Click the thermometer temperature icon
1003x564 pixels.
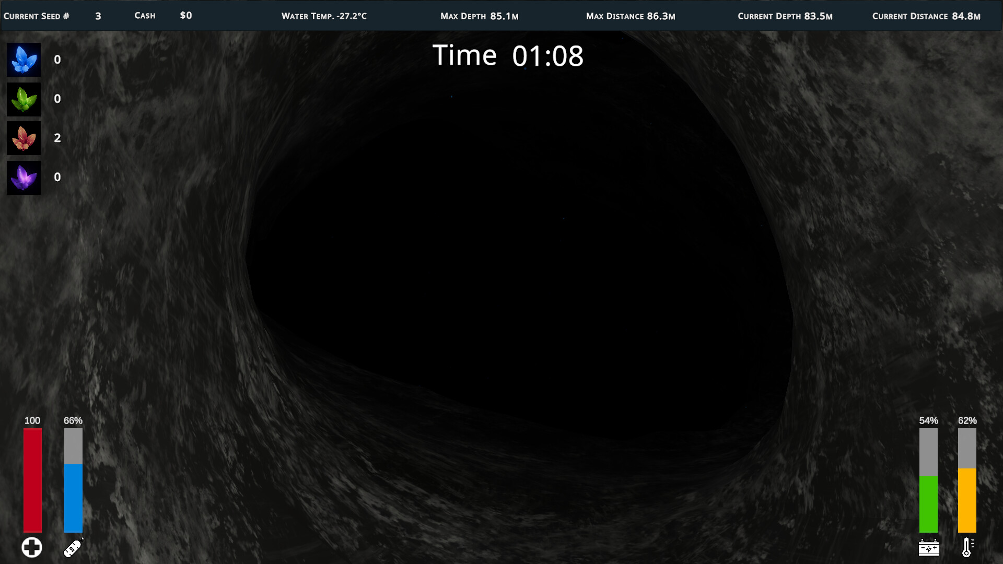pyautogui.click(x=967, y=547)
